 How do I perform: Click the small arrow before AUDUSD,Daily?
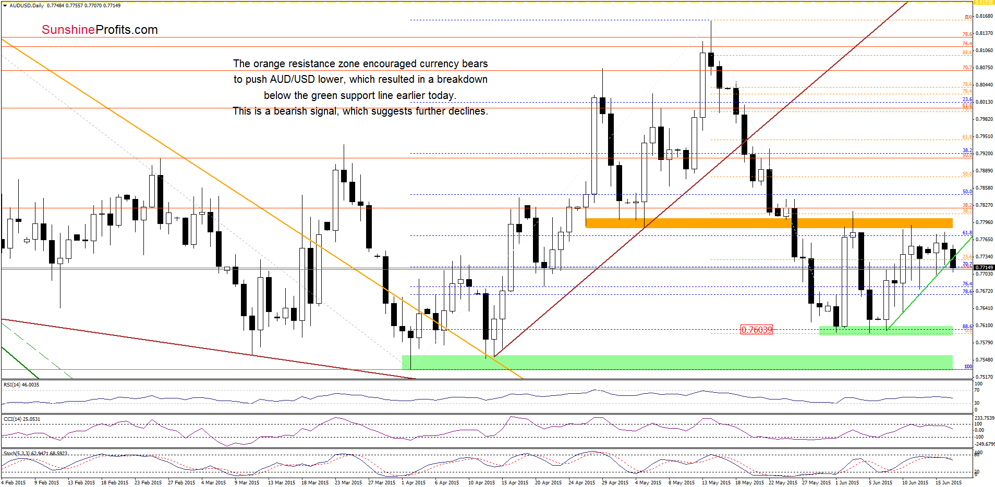(5, 6)
